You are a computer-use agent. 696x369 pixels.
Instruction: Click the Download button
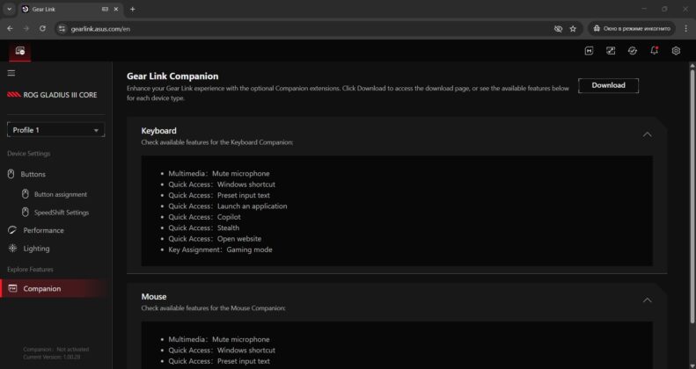pyautogui.click(x=608, y=85)
